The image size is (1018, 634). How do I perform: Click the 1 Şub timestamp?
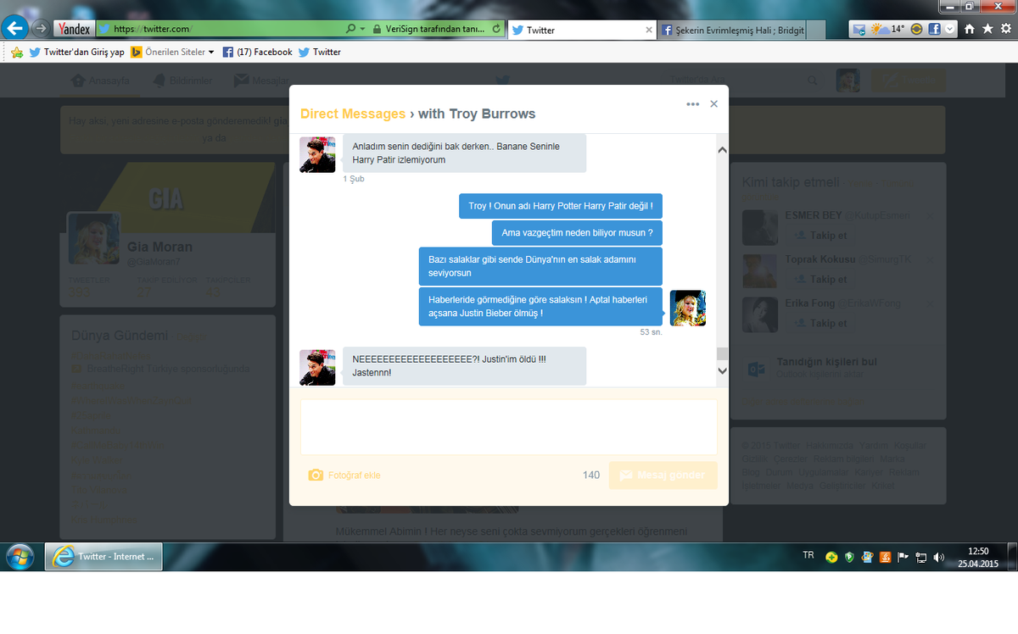point(354,179)
